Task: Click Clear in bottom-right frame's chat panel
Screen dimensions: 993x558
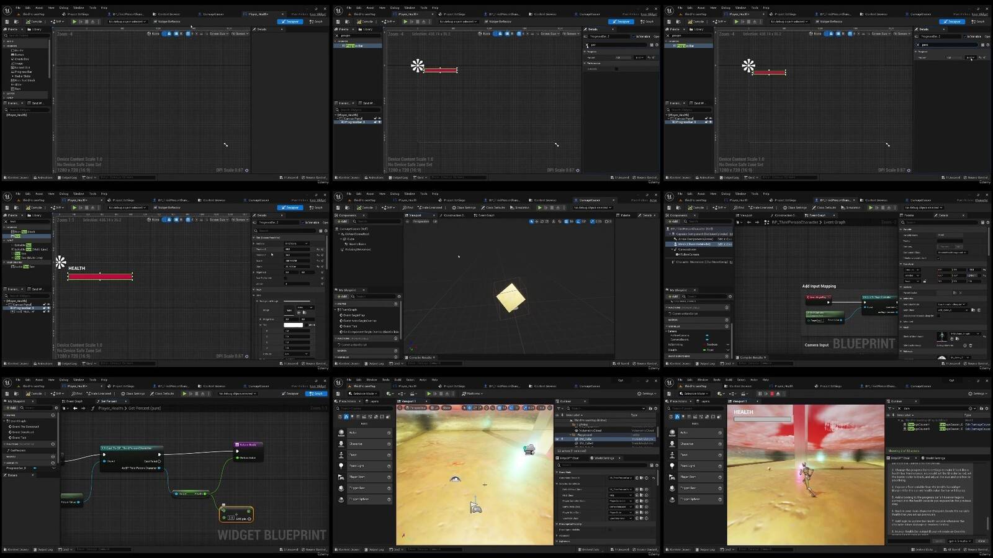Action: (981, 541)
